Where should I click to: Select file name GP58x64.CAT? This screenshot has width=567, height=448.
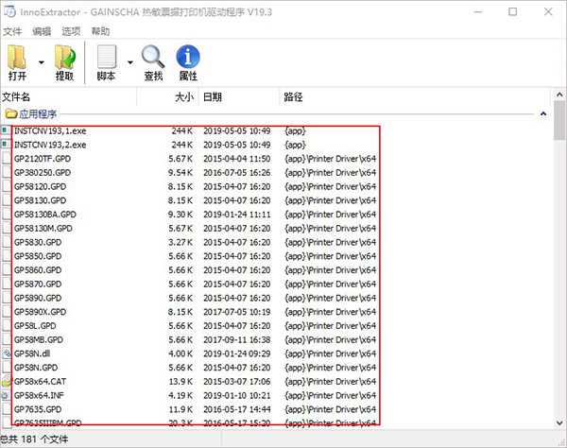coord(40,381)
